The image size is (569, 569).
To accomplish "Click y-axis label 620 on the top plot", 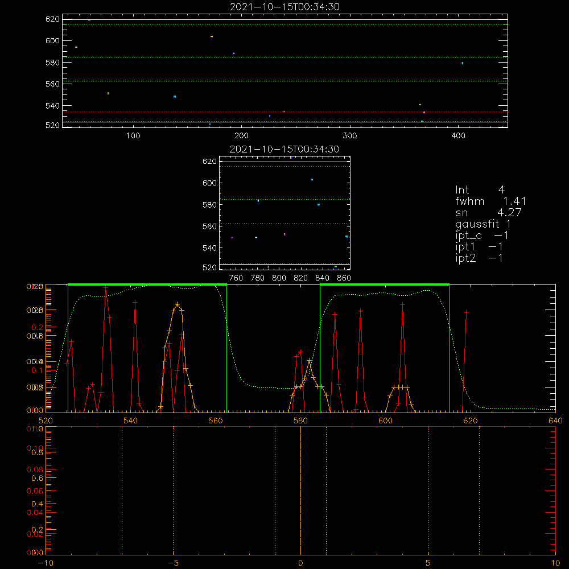I will click(x=52, y=19).
